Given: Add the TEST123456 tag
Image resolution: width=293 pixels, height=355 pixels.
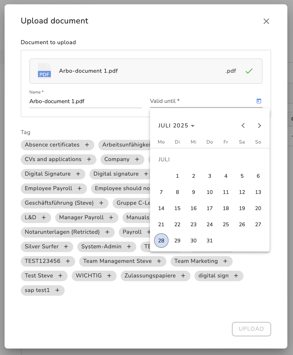Looking at the screenshot, I should pos(68,261).
